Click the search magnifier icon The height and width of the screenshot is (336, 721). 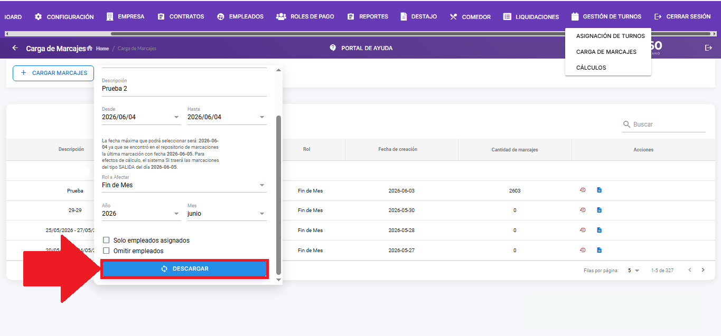tap(627, 124)
